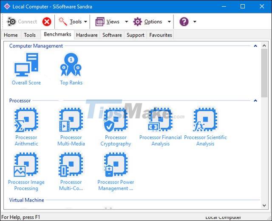The image size is (272, 221).
Task: Open the Tools toolbar dropdown arrow
Action: click(x=85, y=22)
